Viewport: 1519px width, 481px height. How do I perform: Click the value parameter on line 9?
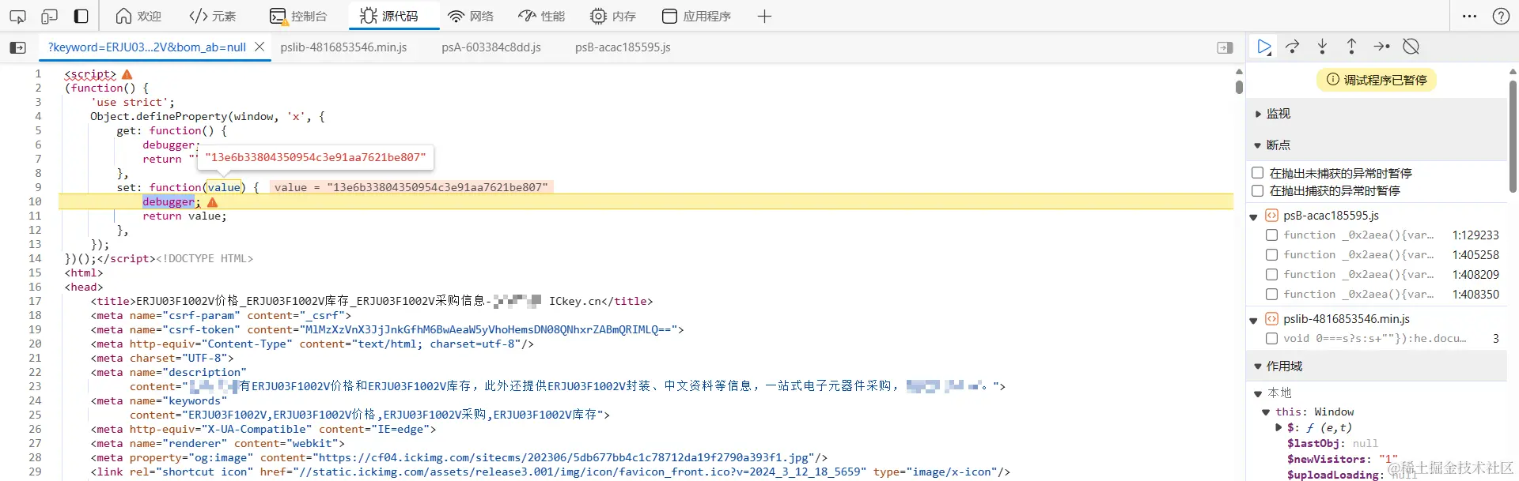pos(225,187)
